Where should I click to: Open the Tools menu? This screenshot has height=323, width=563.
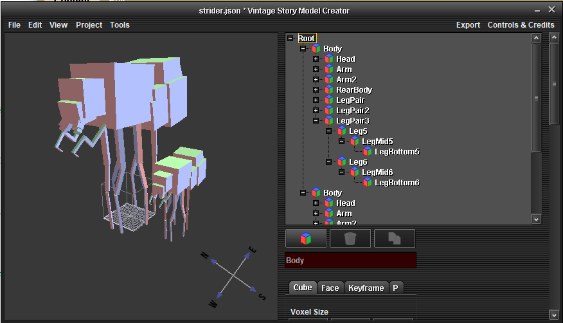tap(120, 25)
